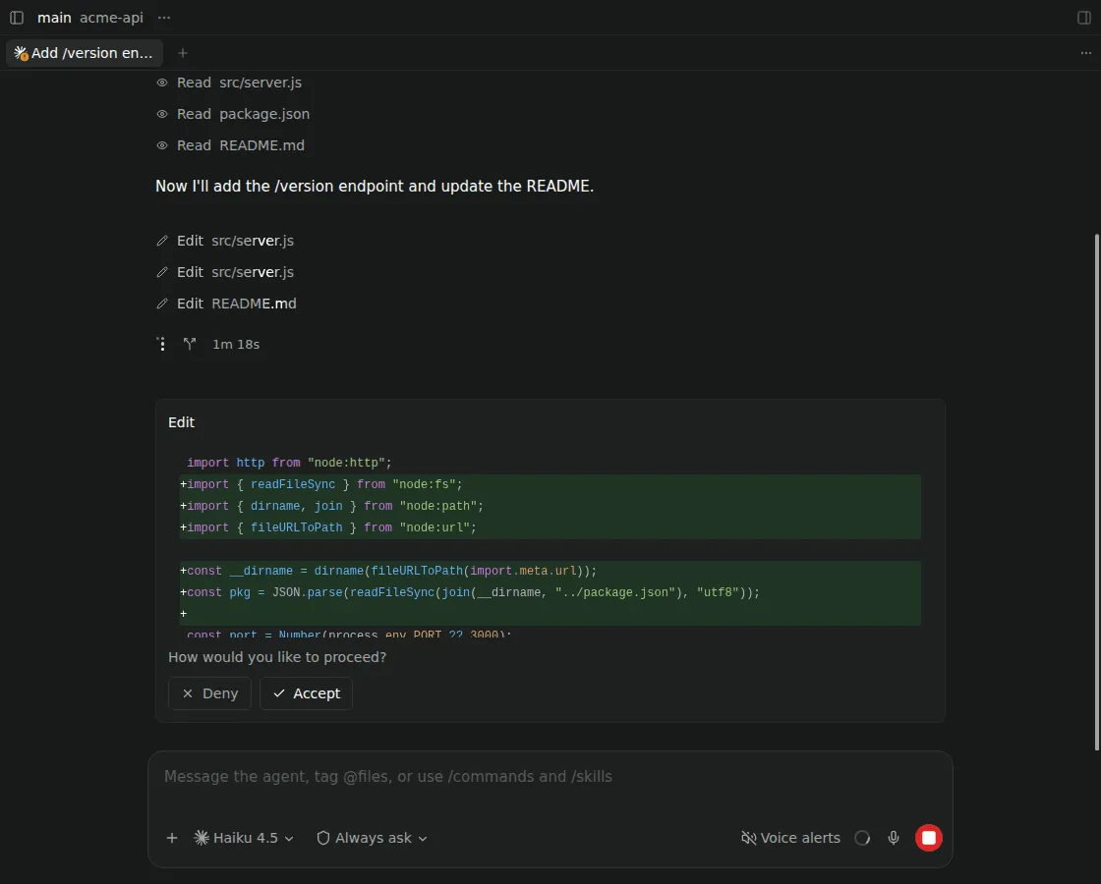Deny the proposed edit
This screenshot has height=884, width=1101.
point(209,693)
